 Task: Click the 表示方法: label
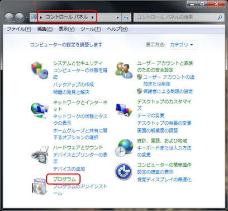(155, 45)
